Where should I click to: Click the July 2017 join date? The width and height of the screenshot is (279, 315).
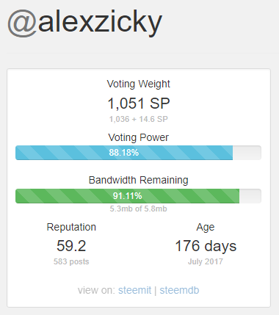click(206, 262)
